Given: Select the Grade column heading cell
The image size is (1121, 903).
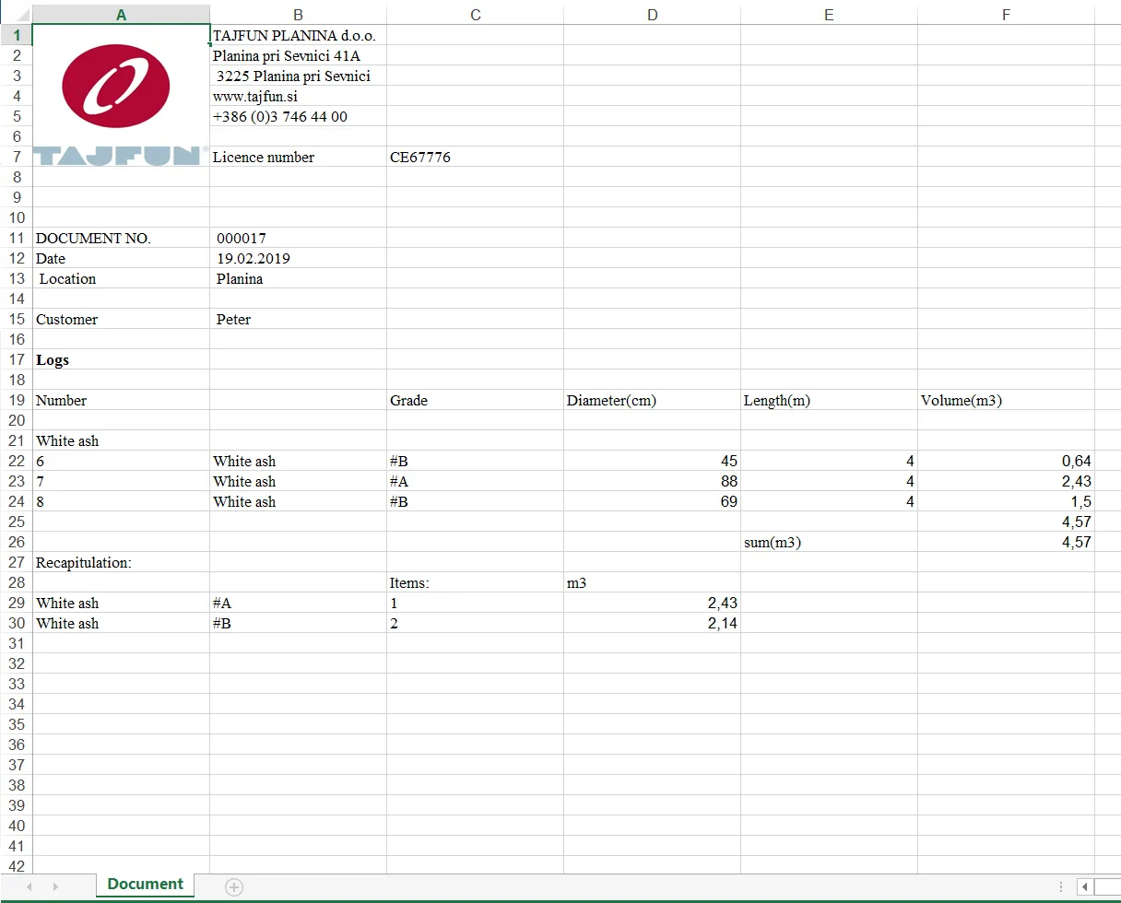Looking at the screenshot, I should pos(475,400).
